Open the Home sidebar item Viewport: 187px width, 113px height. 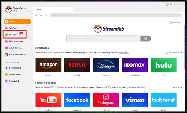tap(17, 21)
